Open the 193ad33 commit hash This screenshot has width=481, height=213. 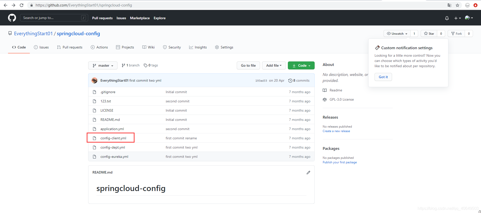(261, 81)
